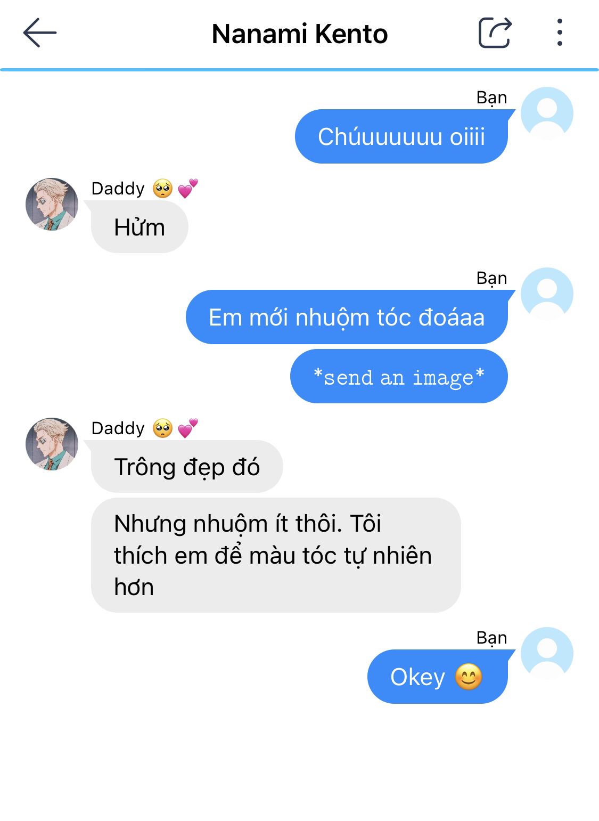The width and height of the screenshot is (599, 821).
Task: Select the Hửm message bubble
Action: [140, 227]
